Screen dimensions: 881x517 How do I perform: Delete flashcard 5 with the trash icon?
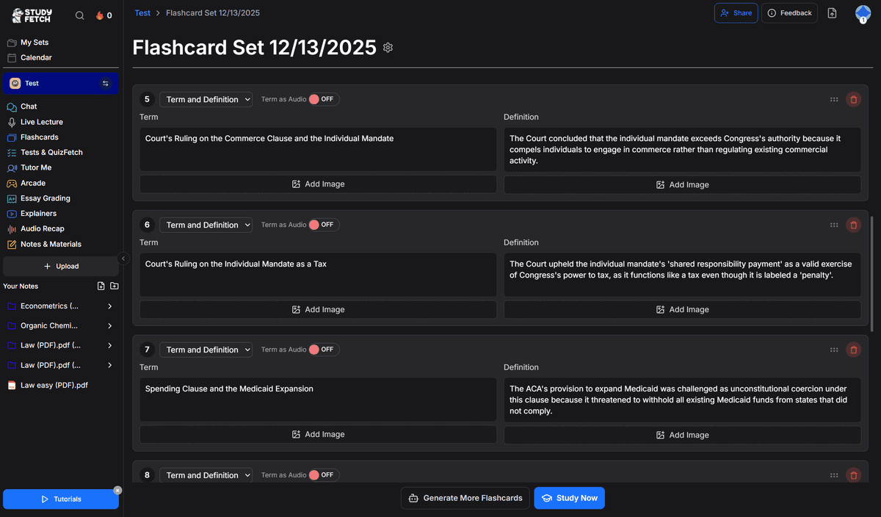[x=853, y=99]
